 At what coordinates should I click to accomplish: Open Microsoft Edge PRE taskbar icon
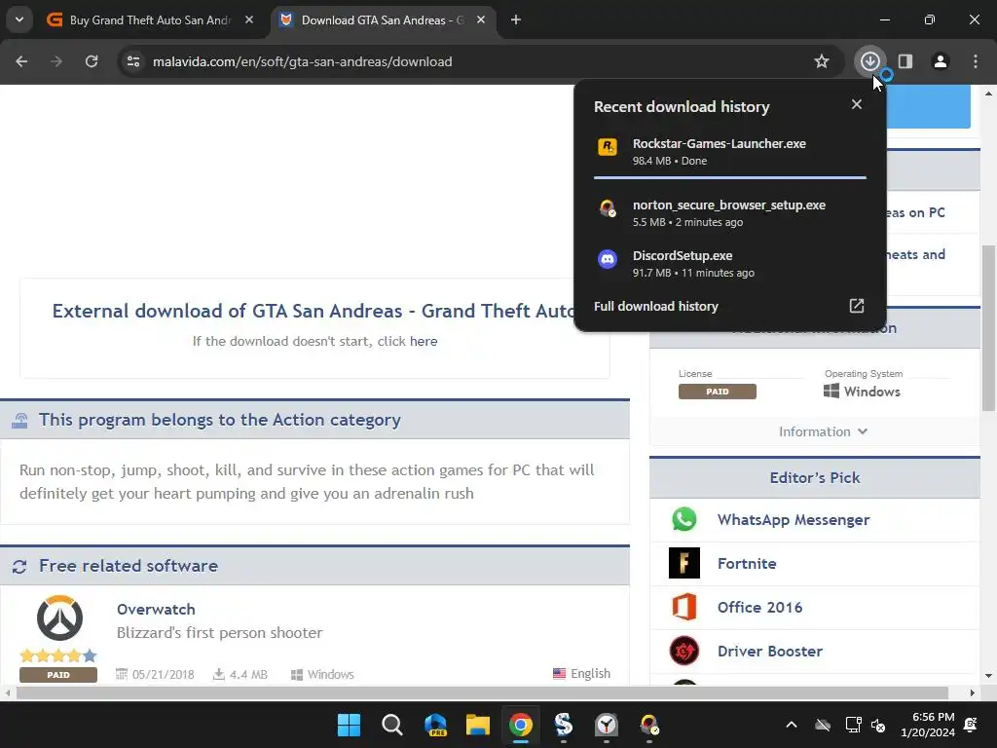(435, 725)
